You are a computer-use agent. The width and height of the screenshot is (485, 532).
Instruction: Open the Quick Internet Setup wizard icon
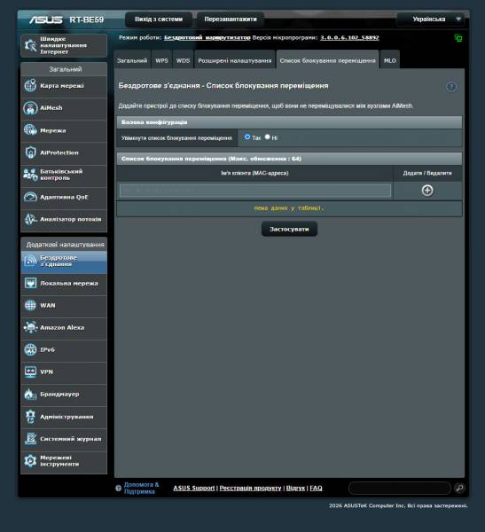point(30,45)
